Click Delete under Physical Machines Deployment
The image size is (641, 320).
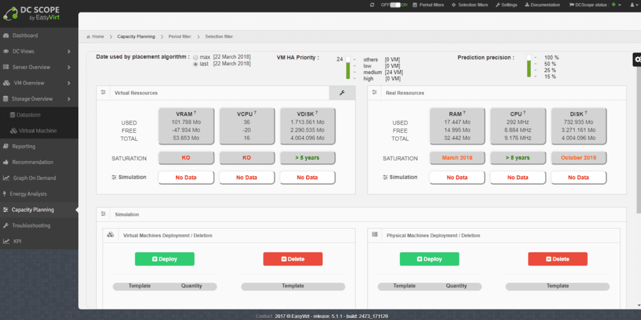[558, 259]
